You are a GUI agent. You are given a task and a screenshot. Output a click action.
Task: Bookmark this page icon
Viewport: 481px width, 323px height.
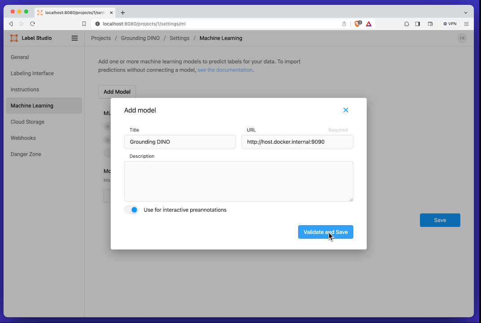pyautogui.click(x=84, y=24)
